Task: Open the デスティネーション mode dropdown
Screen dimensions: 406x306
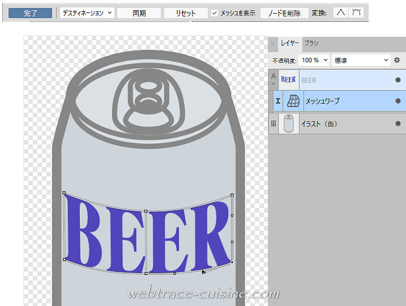Action: click(87, 13)
